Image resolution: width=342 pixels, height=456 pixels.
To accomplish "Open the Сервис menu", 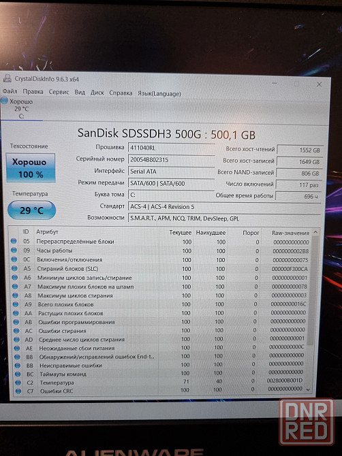I will coord(59,92).
